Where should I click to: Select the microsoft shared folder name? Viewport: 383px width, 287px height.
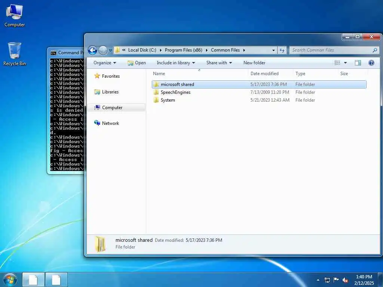coord(177,84)
